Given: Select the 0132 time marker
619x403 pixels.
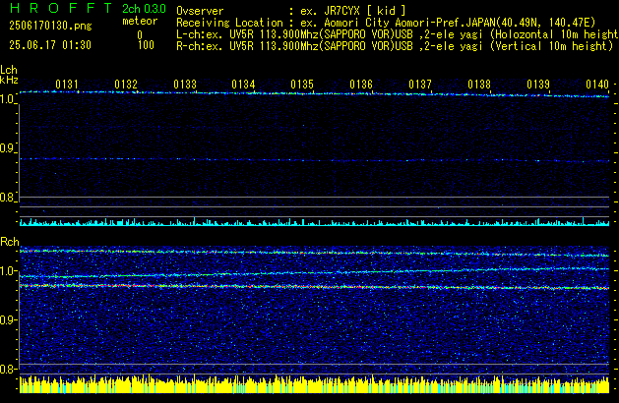Looking at the screenshot, I should click(x=126, y=85).
